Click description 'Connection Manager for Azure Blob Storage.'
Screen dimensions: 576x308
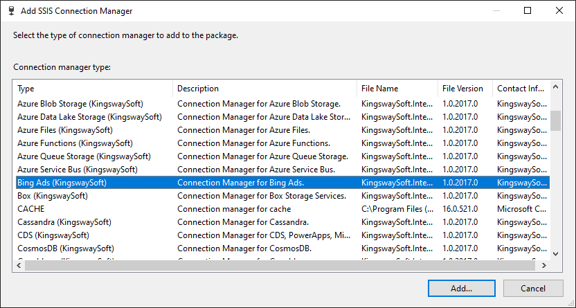point(259,104)
